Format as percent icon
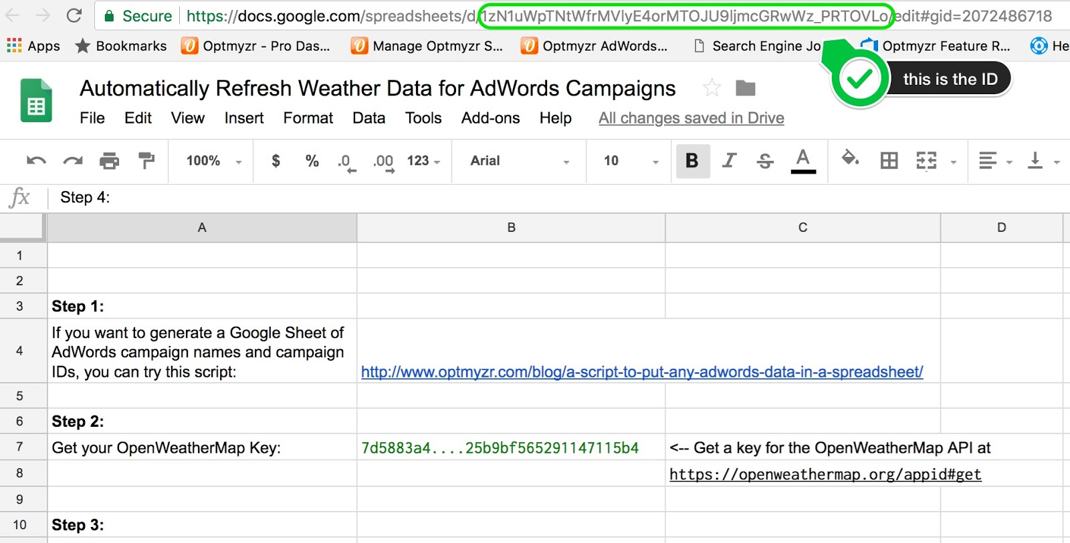Viewport: 1070px width, 543px height. pyautogui.click(x=312, y=161)
